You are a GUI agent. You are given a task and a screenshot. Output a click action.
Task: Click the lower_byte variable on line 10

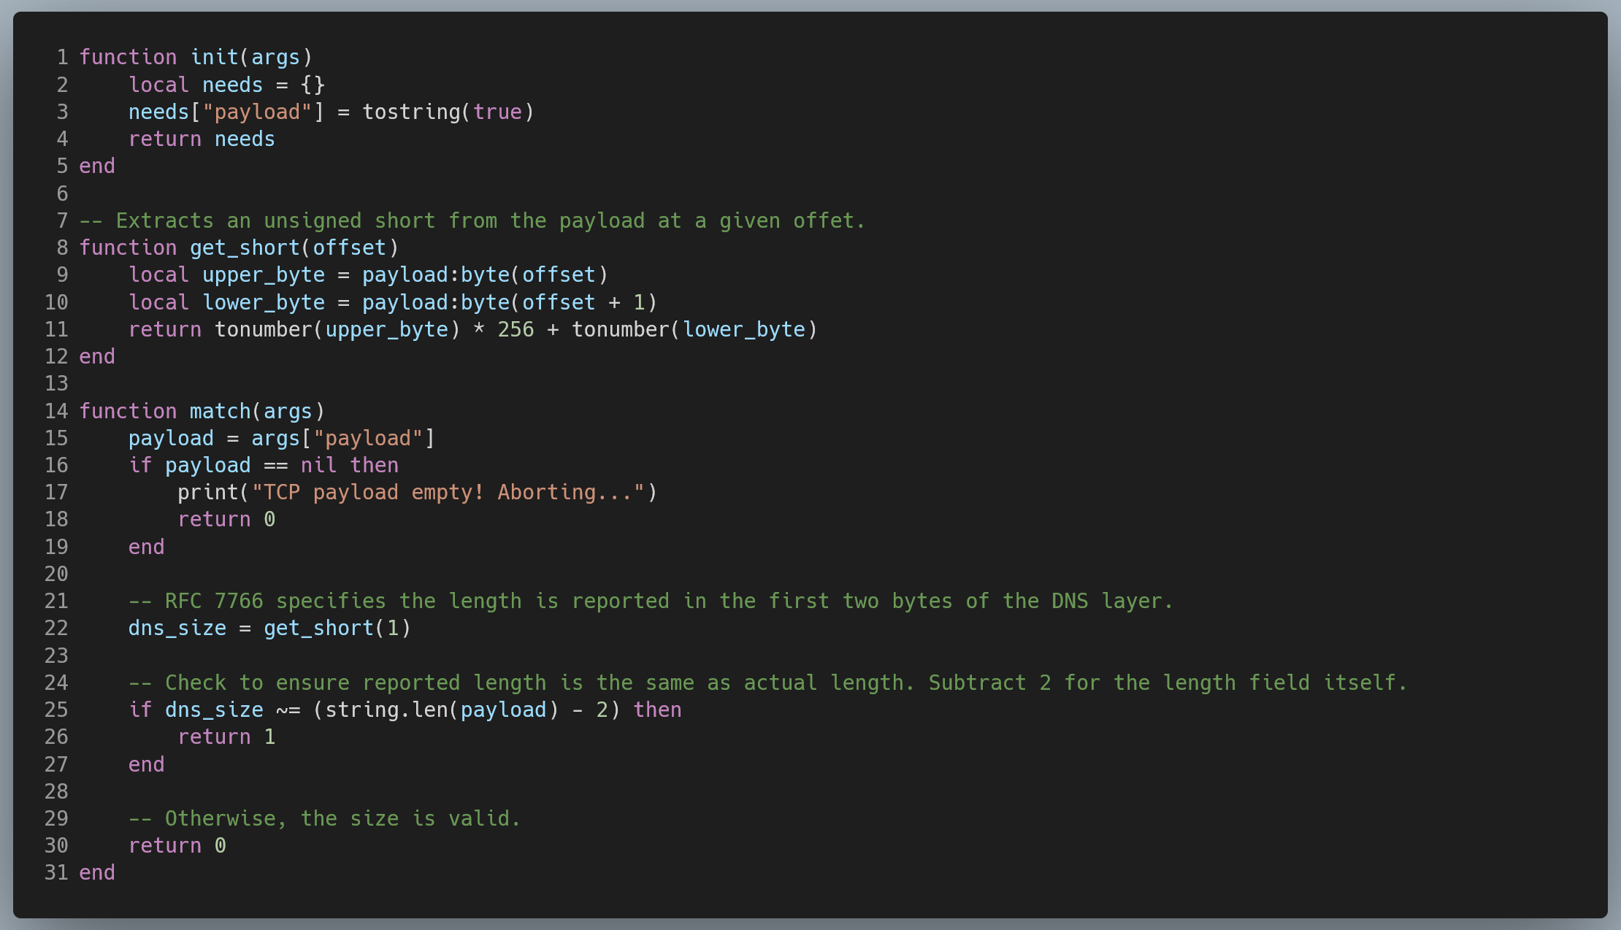(263, 302)
